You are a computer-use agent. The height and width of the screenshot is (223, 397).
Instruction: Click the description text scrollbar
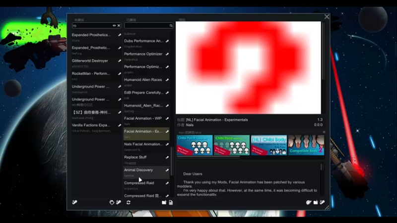[322, 167]
